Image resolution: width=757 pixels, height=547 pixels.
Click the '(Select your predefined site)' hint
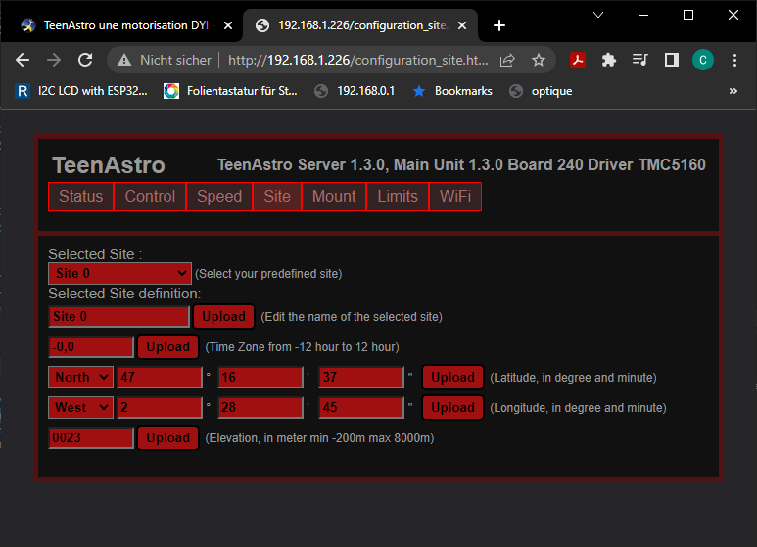(268, 274)
